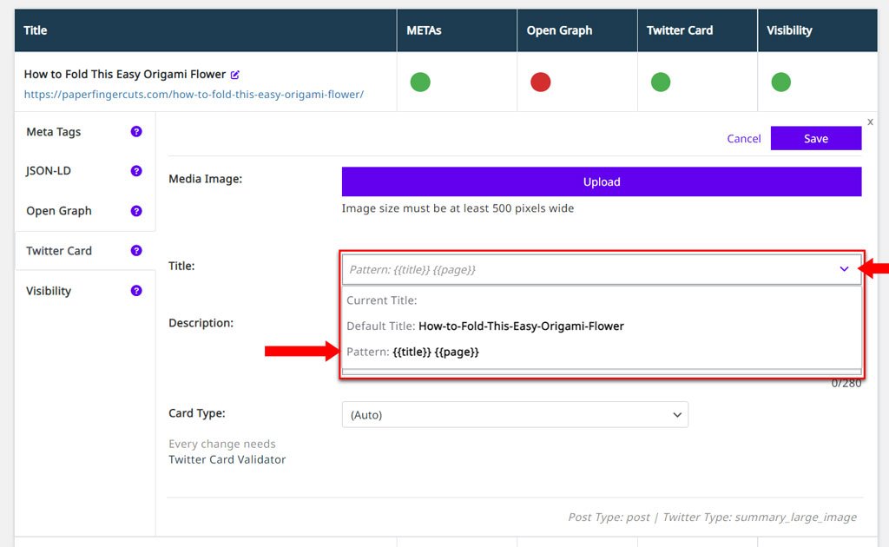Click the Media Image label

click(x=205, y=179)
